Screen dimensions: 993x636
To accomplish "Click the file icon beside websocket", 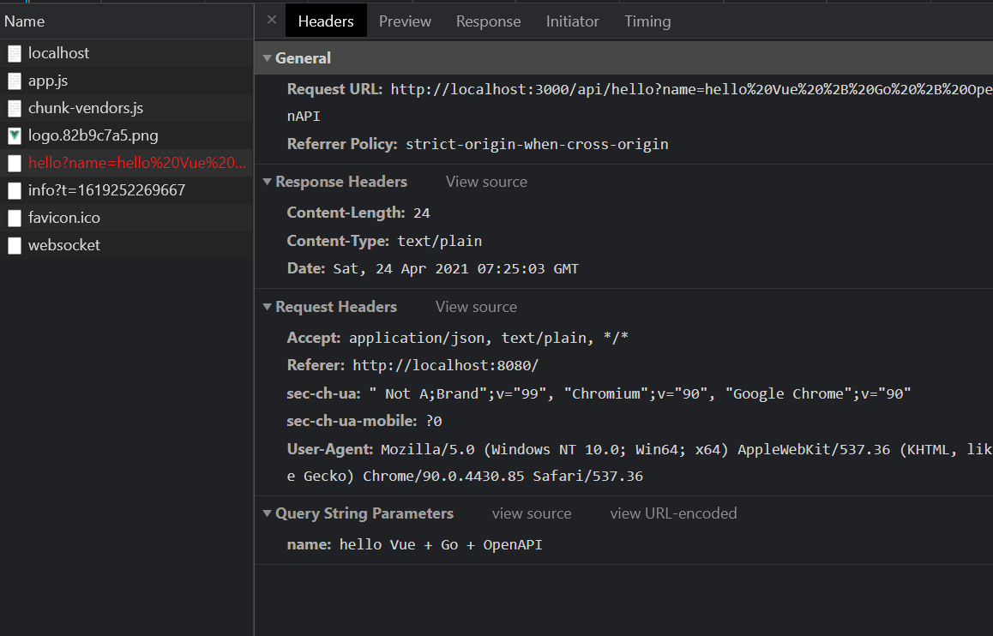I will click(x=15, y=245).
